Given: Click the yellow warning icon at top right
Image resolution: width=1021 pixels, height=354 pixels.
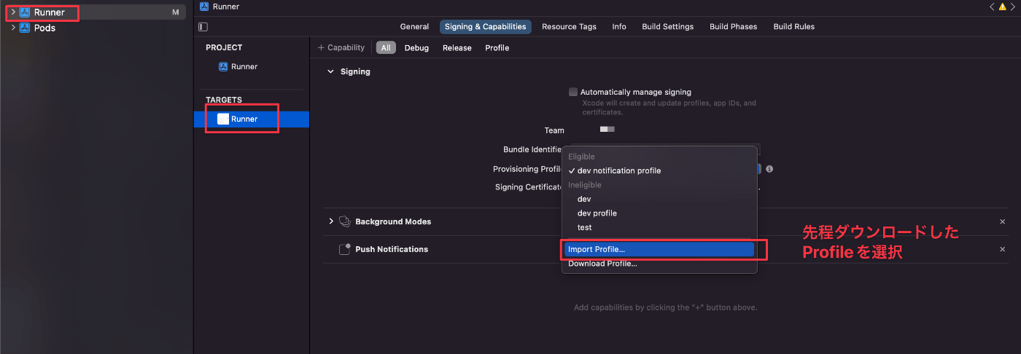Looking at the screenshot, I should point(1002,7).
